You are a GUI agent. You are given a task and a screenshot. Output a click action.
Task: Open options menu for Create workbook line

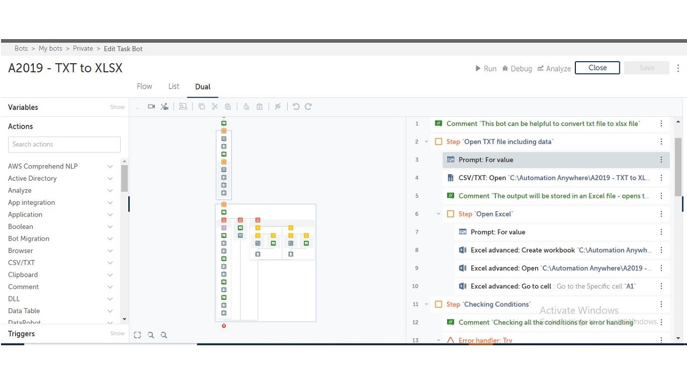click(x=661, y=250)
